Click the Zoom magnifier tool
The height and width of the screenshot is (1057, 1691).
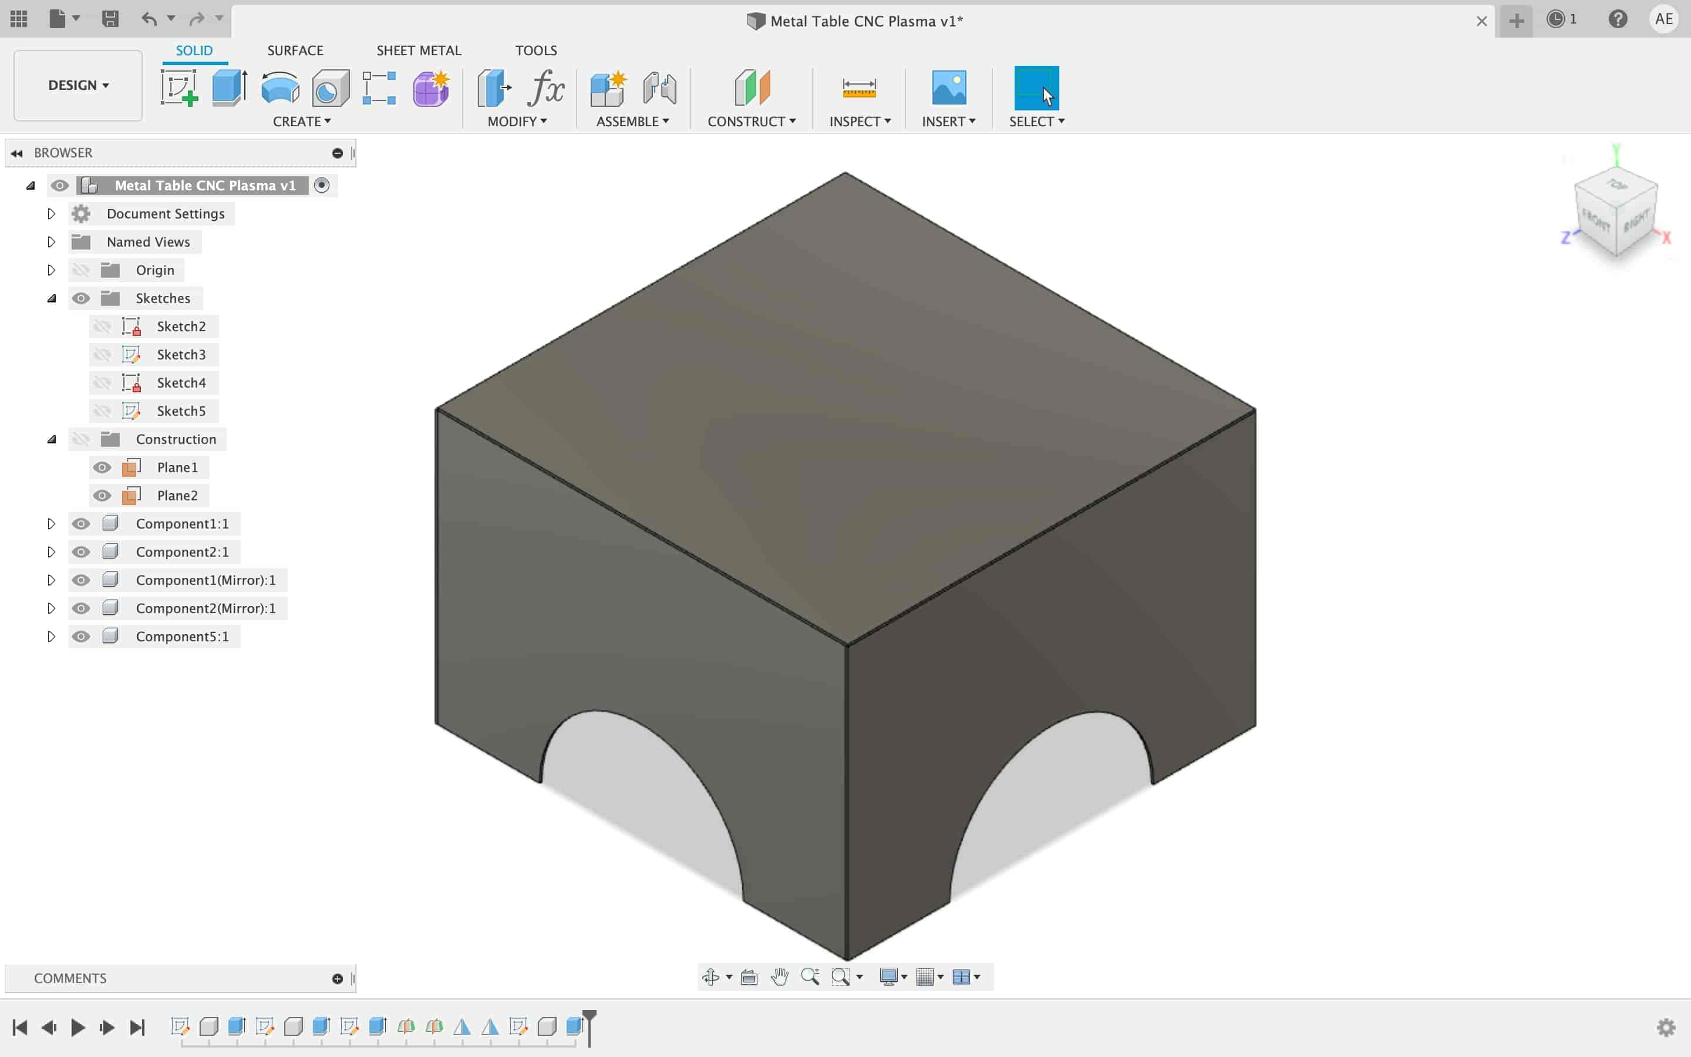[810, 977]
